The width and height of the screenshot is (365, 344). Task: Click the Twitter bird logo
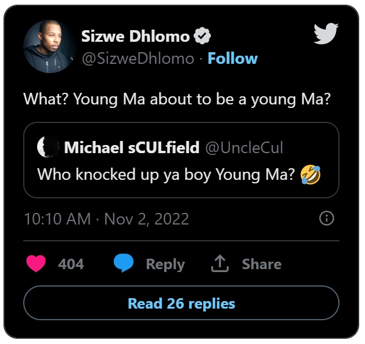point(326,34)
